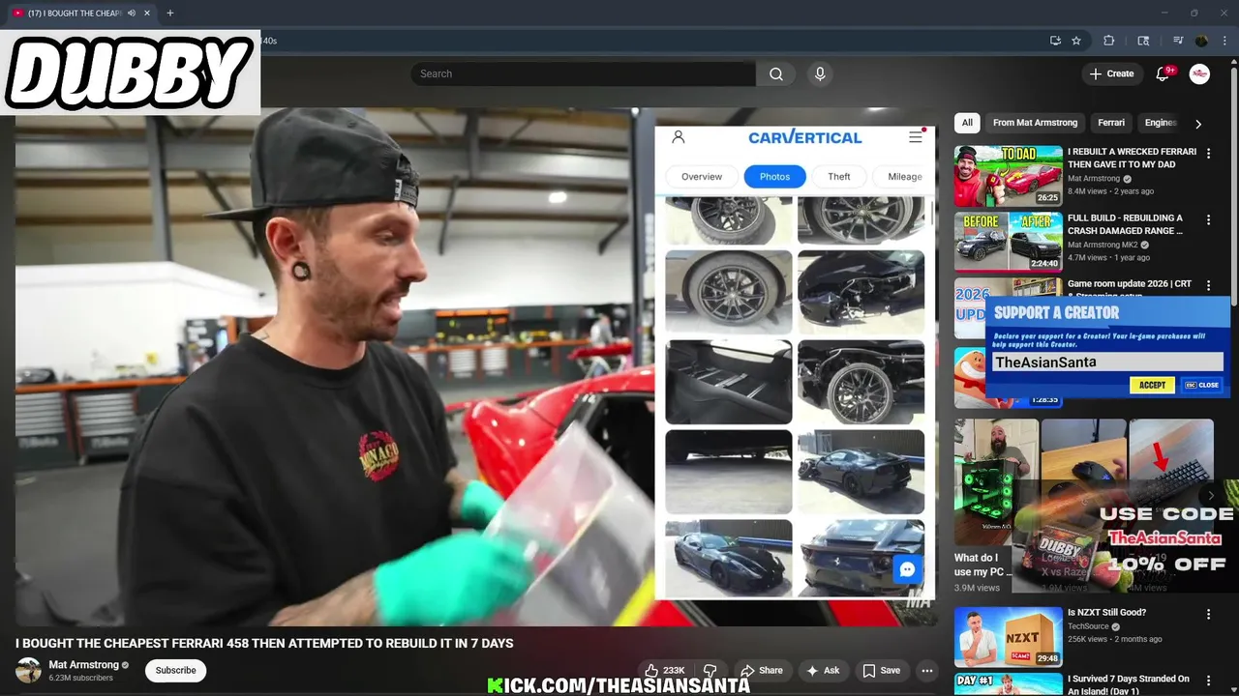Select the Engines filter chip
The image size is (1239, 696).
click(x=1160, y=123)
